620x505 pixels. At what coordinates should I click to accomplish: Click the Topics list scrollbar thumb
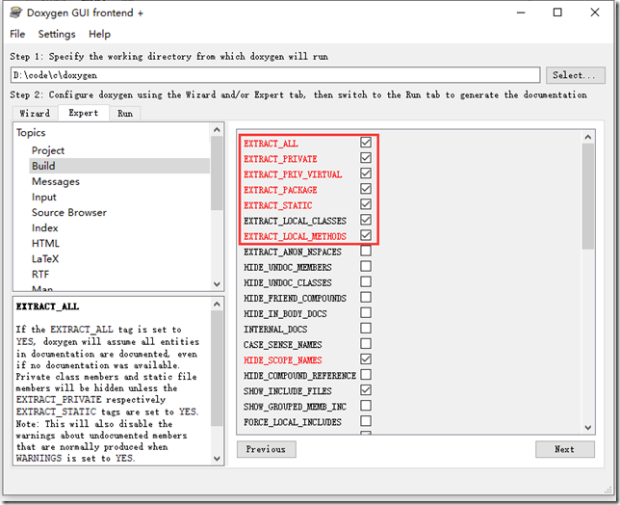(217, 173)
